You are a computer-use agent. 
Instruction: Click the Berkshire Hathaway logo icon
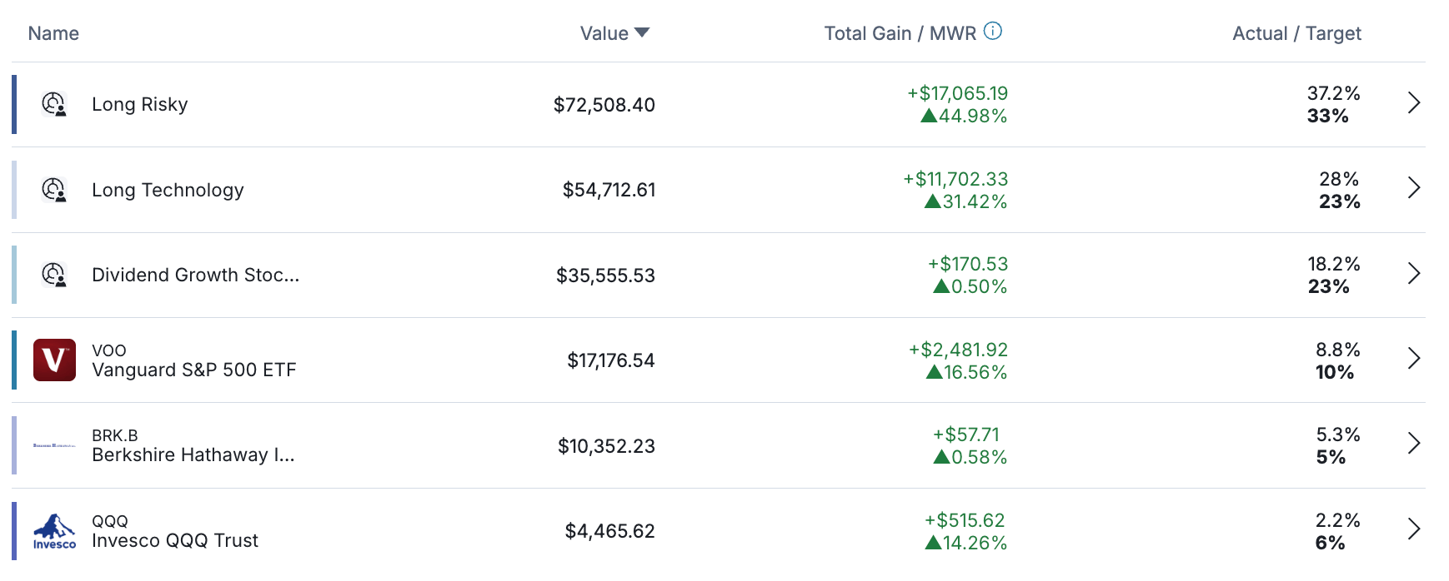[54, 445]
